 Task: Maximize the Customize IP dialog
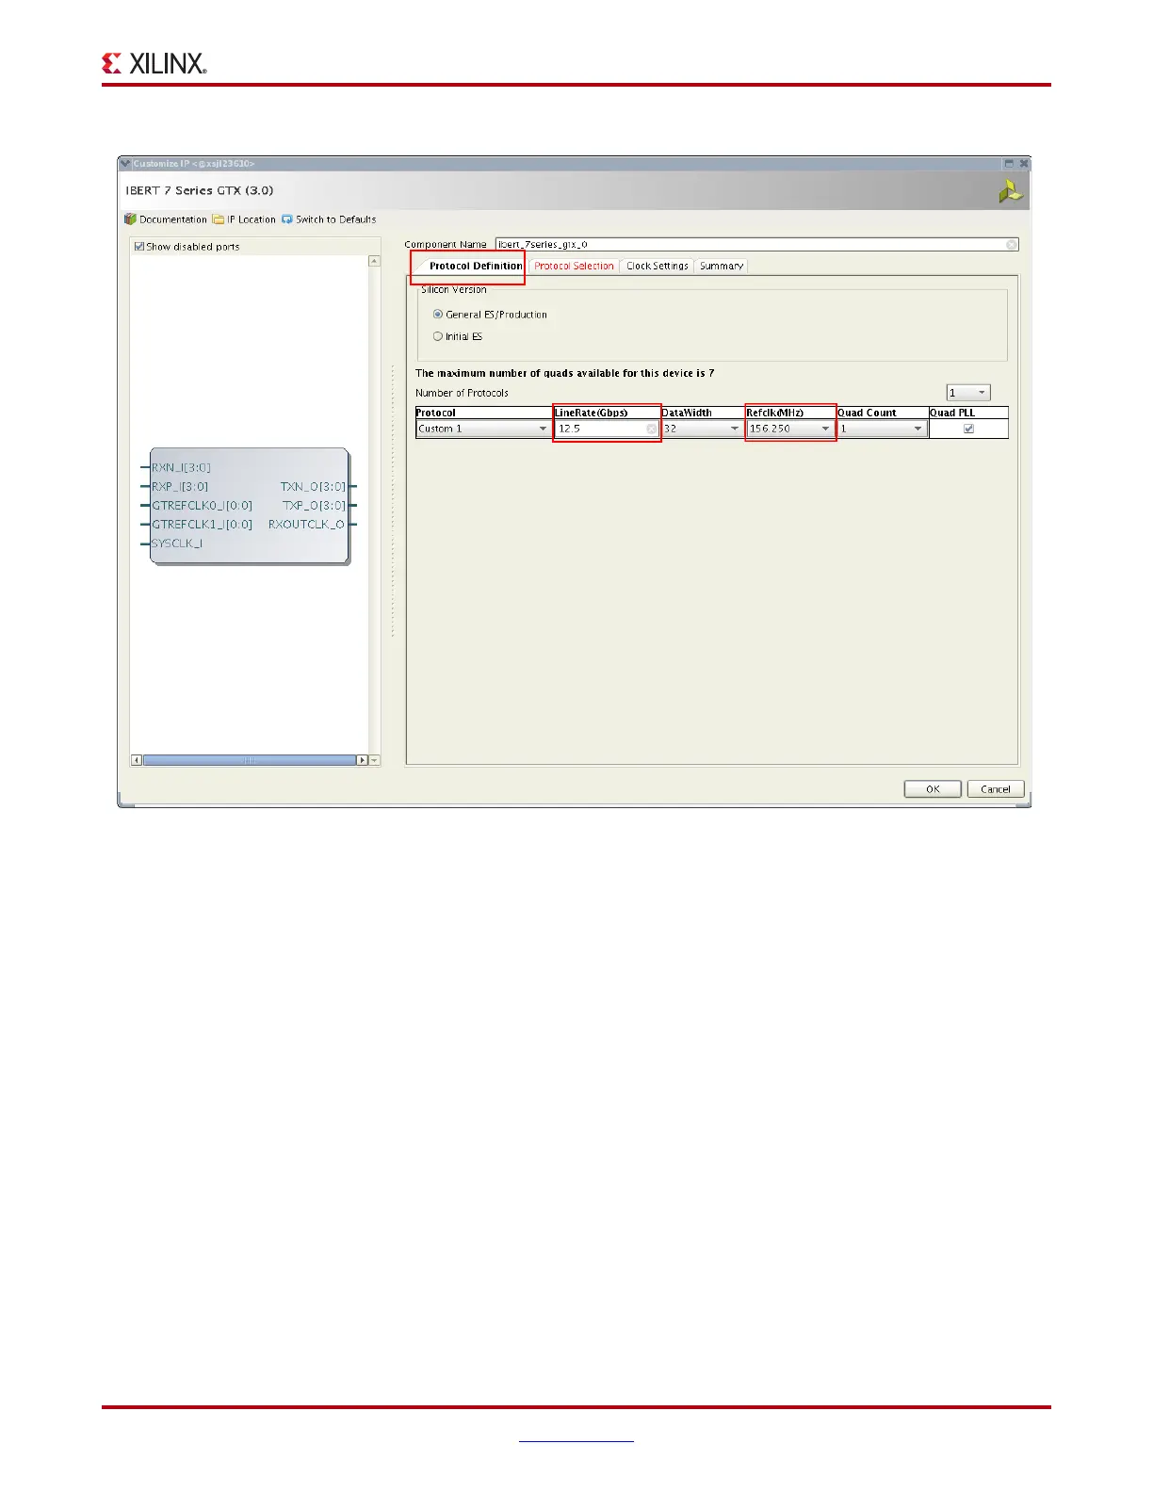(x=1009, y=164)
